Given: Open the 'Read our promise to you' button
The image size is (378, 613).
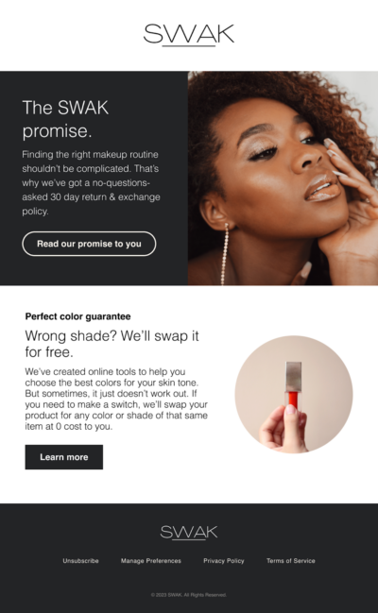Looking at the screenshot, I should click(x=89, y=244).
